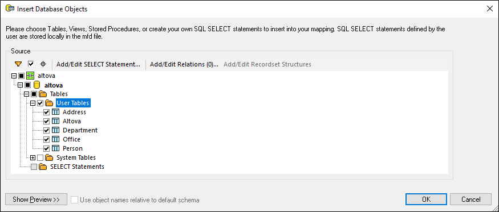The height and width of the screenshot is (212, 499).
Task: Enable the System Tables checkbox
Action: (x=40, y=157)
